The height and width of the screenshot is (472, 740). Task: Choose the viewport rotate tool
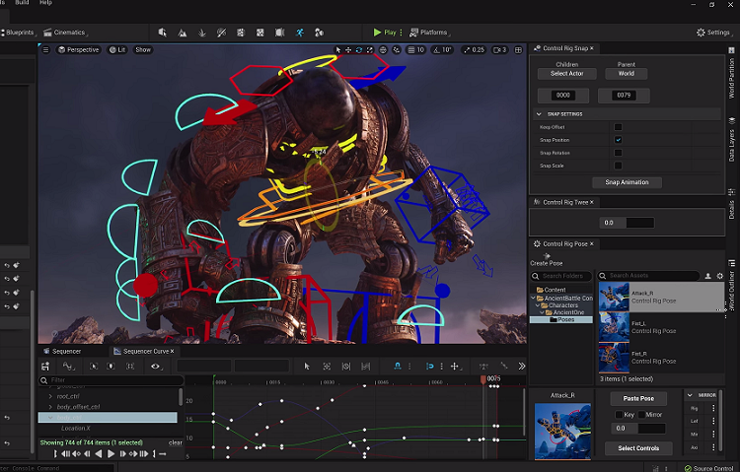pyautogui.click(x=359, y=50)
